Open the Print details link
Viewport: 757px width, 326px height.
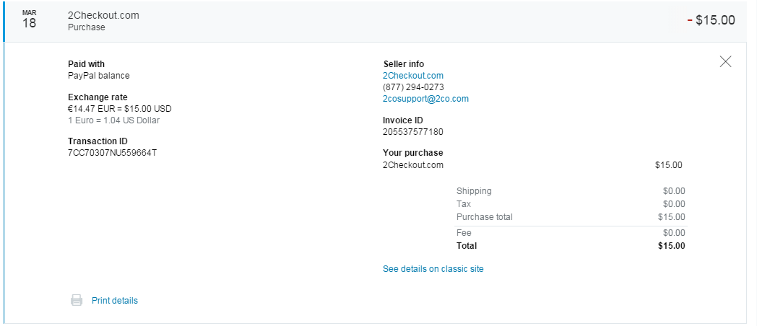[x=114, y=301]
